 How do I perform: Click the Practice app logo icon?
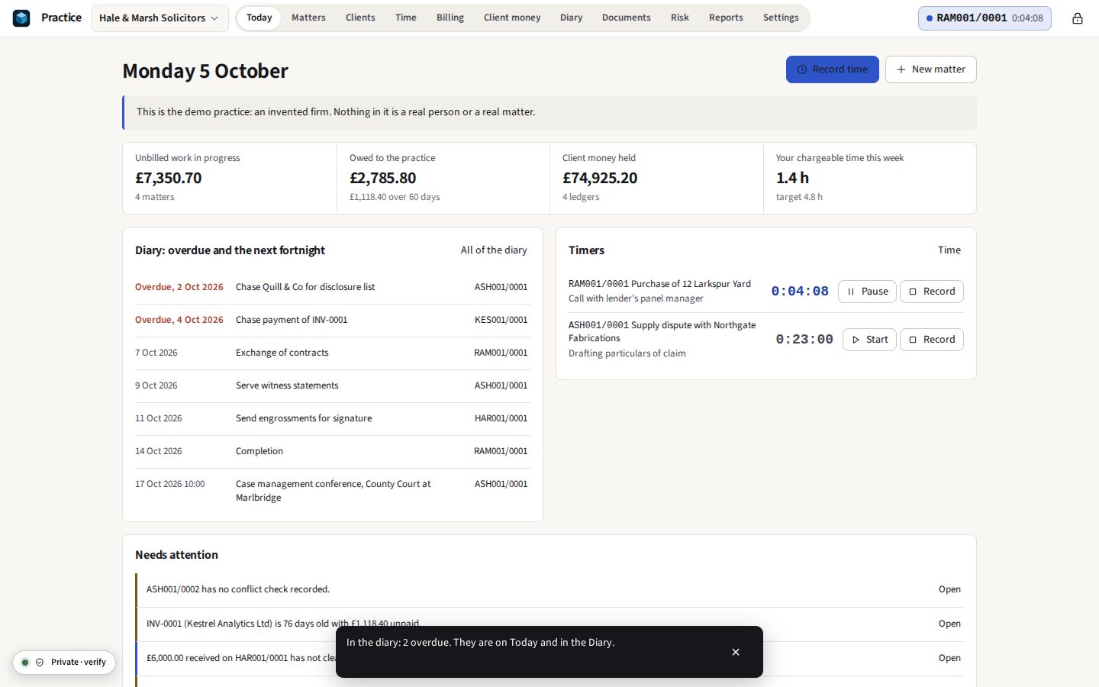click(x=21, y=18)
